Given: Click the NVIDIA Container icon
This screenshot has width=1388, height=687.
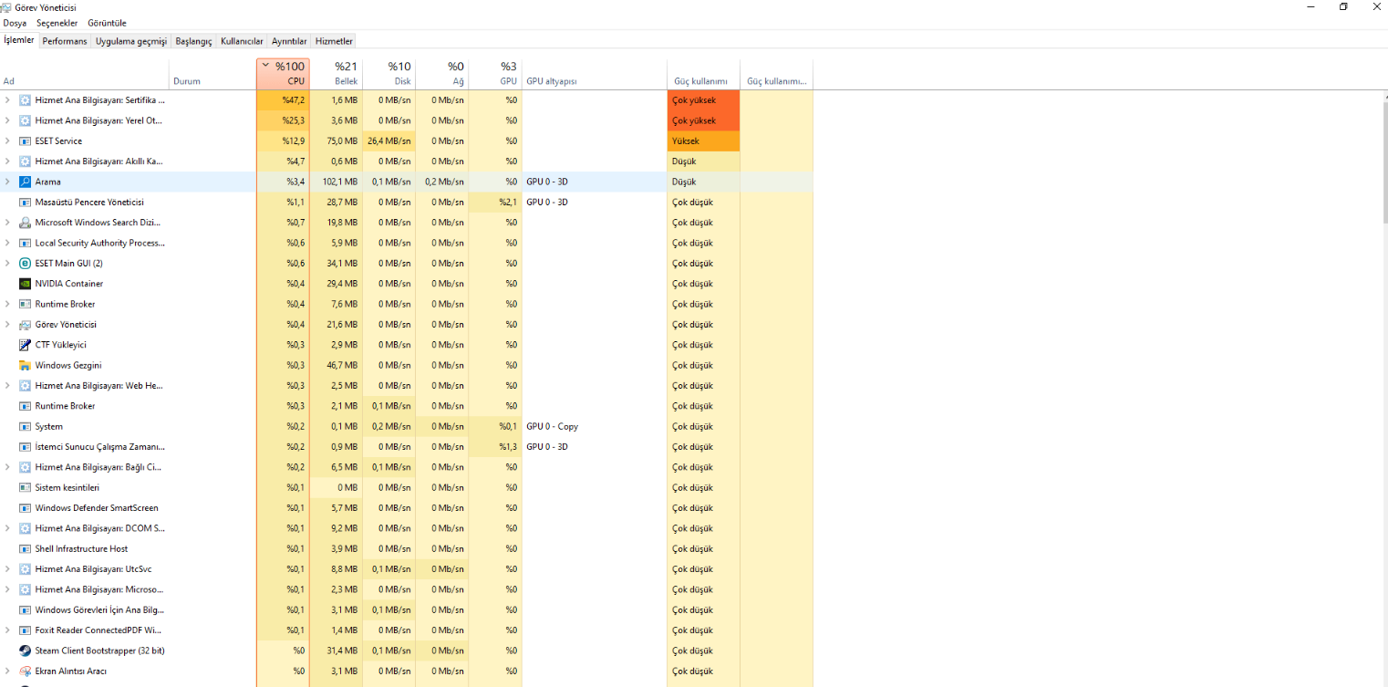Looking at the screenshot, I should click(x=25, y=284).
